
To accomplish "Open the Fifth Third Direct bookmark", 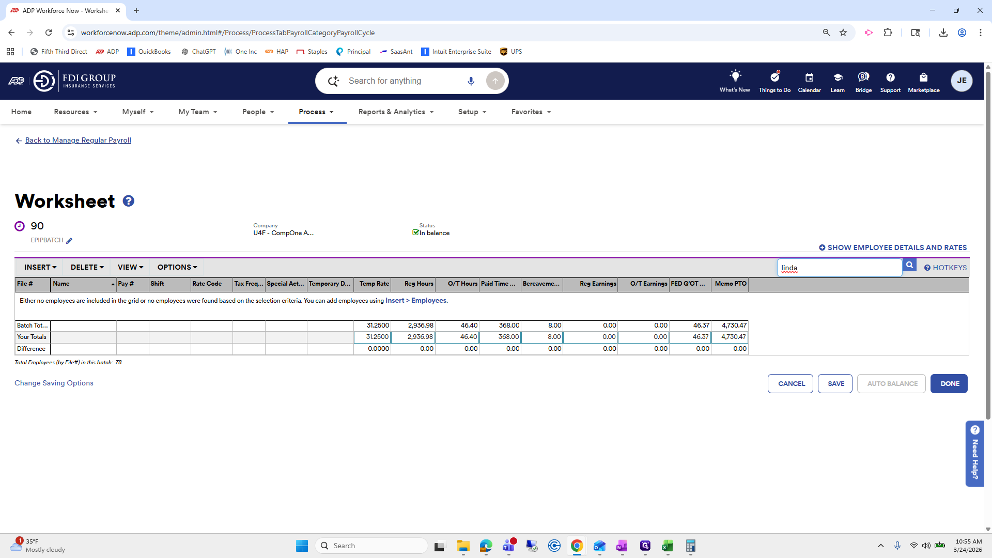I will click(59, 52).
